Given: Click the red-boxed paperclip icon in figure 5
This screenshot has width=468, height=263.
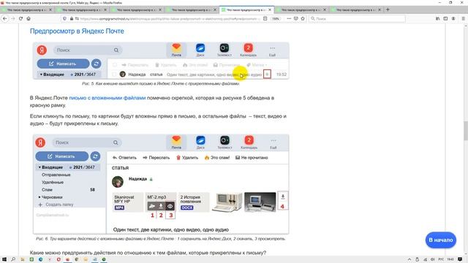Looking at the screenshot, I should 267,75.
